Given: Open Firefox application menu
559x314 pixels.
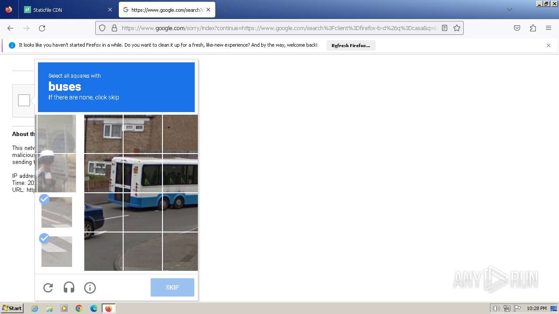Looking at the screenshot, I should (x=549, y=28).
